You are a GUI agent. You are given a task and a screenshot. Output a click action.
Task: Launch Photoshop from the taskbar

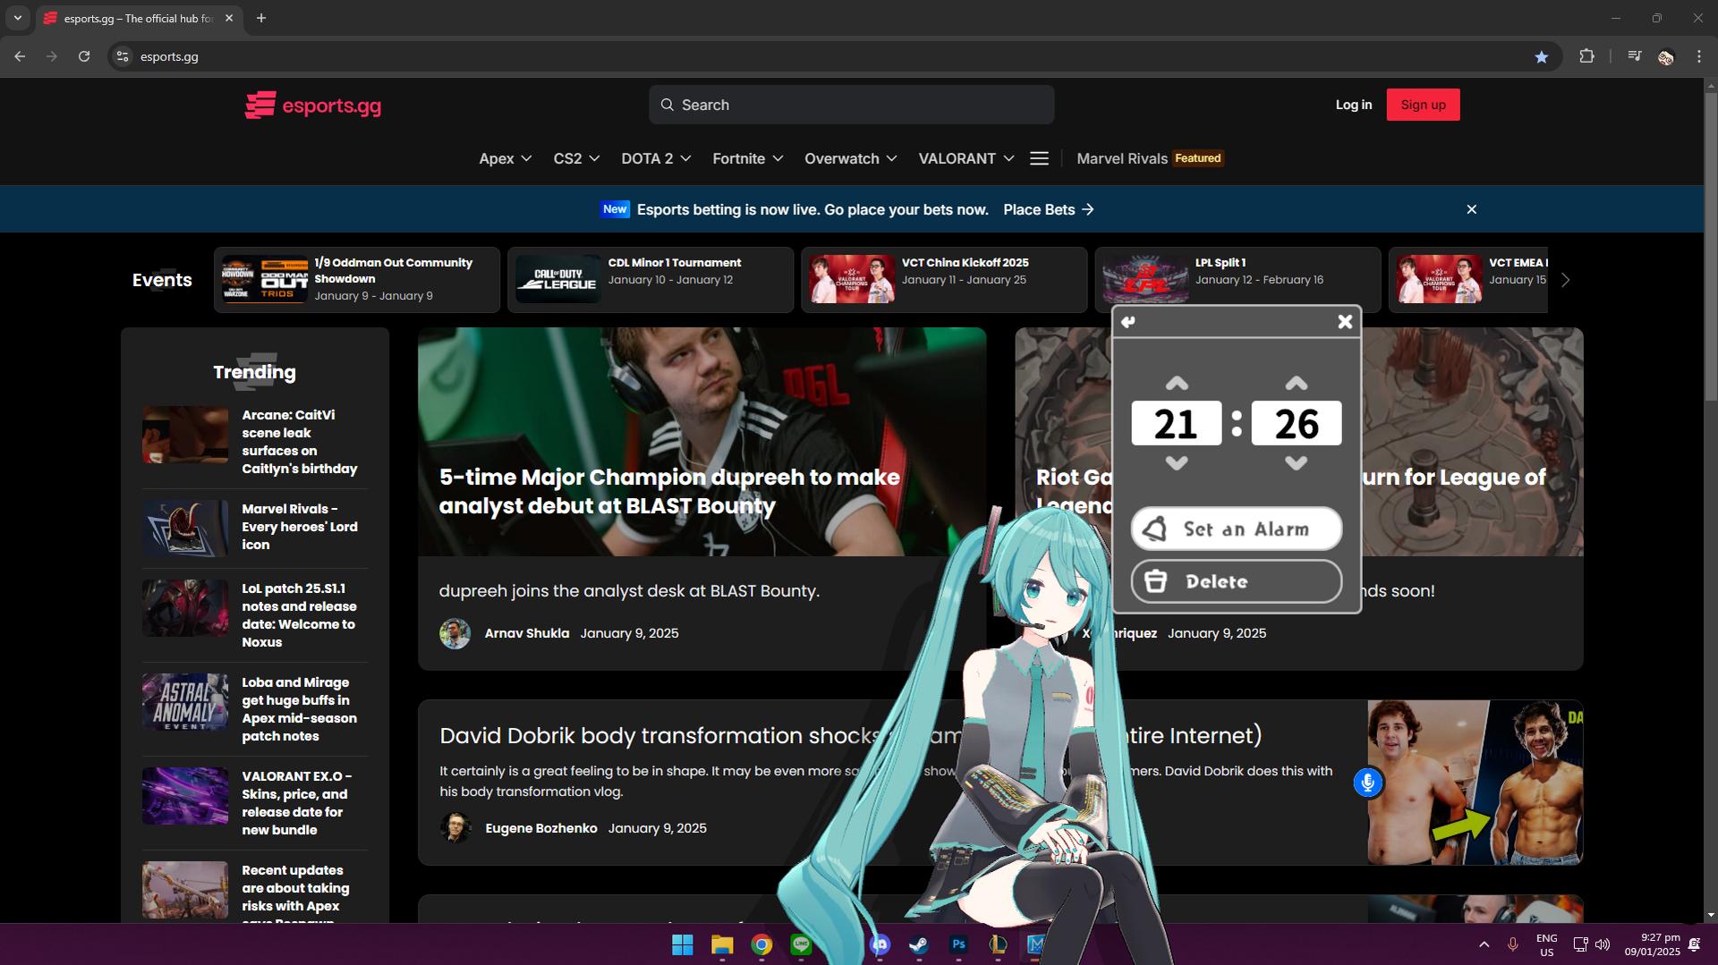coord(958,944)
